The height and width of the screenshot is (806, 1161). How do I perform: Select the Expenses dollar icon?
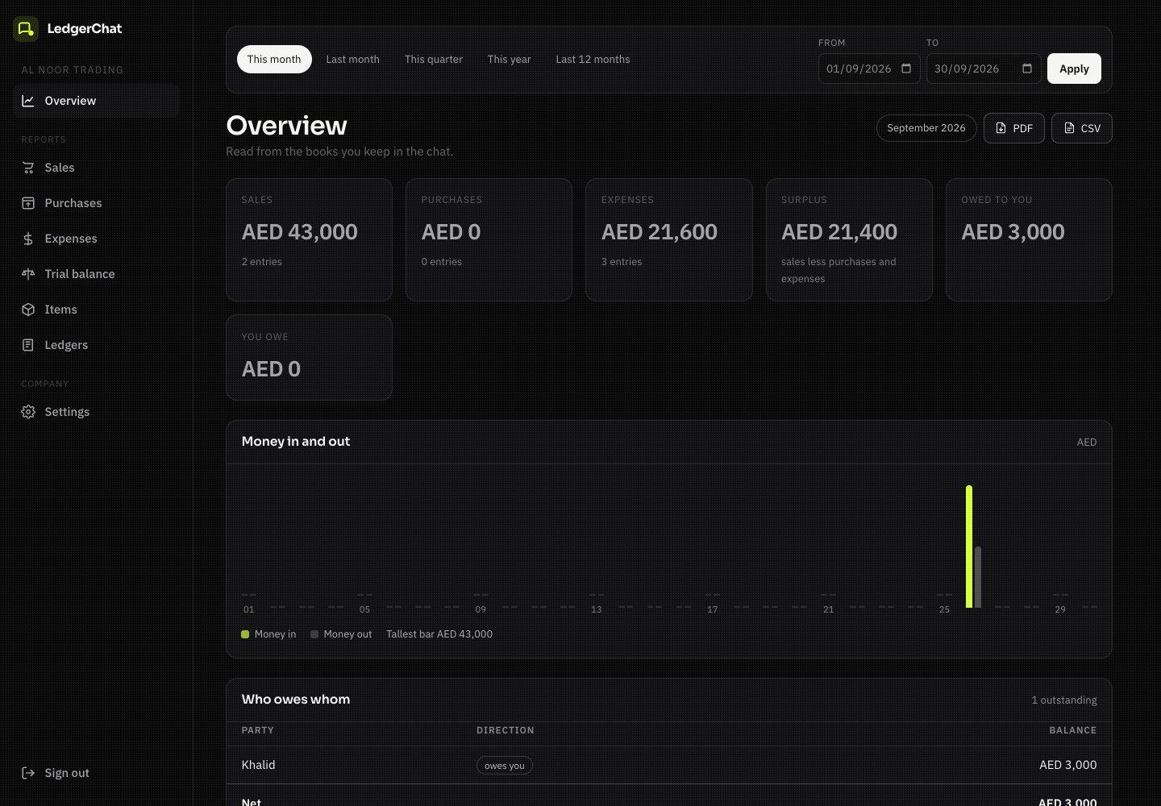click(x=28, y=239)
